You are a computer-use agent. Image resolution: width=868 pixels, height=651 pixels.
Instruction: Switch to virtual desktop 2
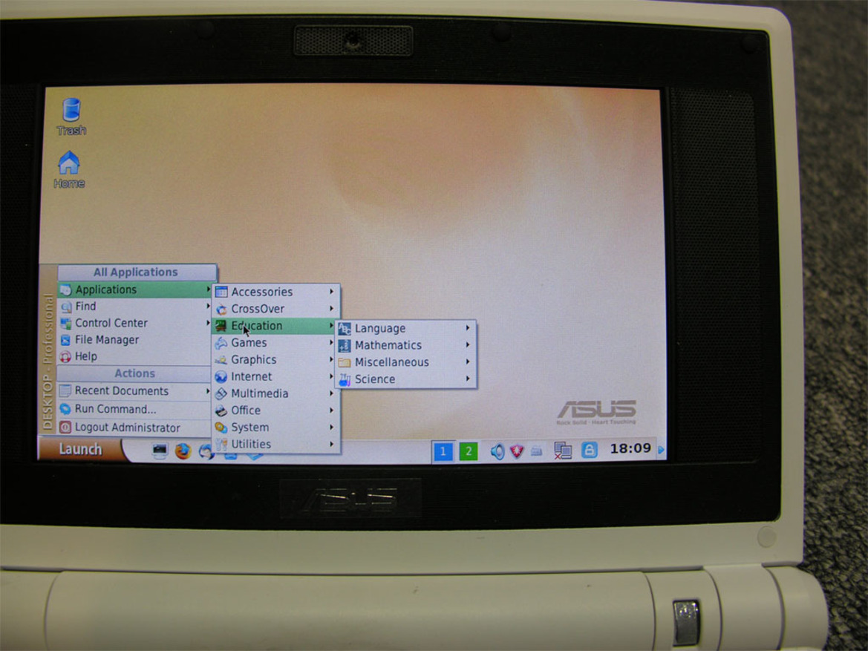(x=469, y=452)
